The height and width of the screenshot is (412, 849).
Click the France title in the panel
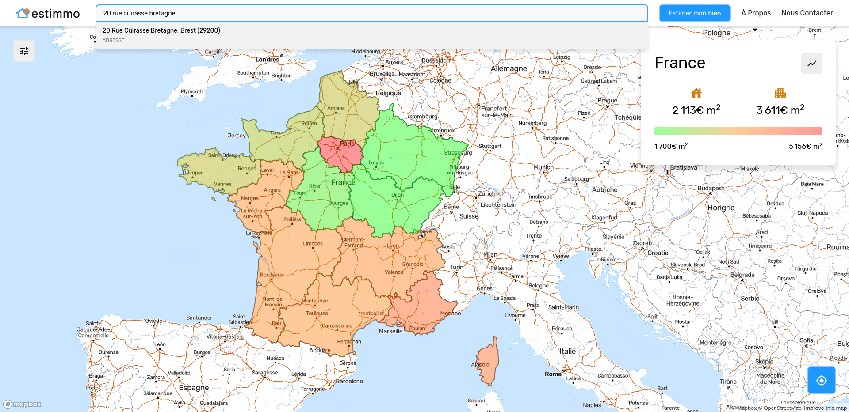click(x=680, y=63)
